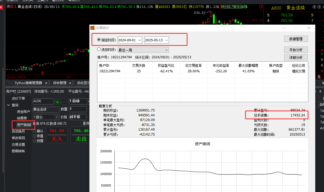
Task: Click the 卖出 761.46 button
Action: (x=81, y=135)
